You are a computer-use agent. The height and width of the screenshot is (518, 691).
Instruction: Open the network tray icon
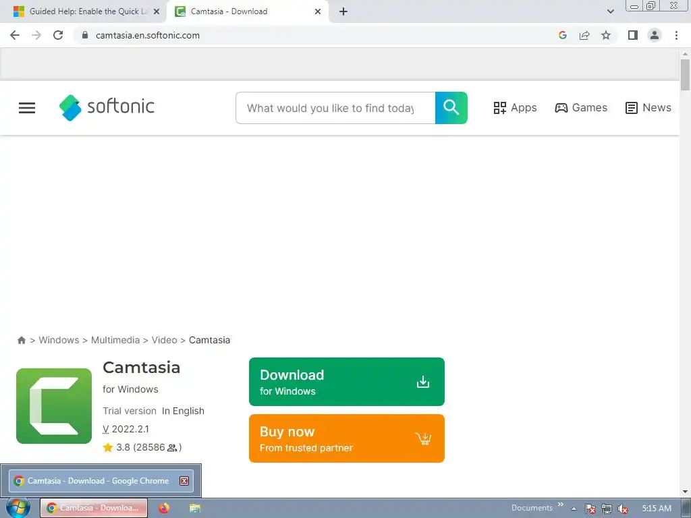click(607, 509)
